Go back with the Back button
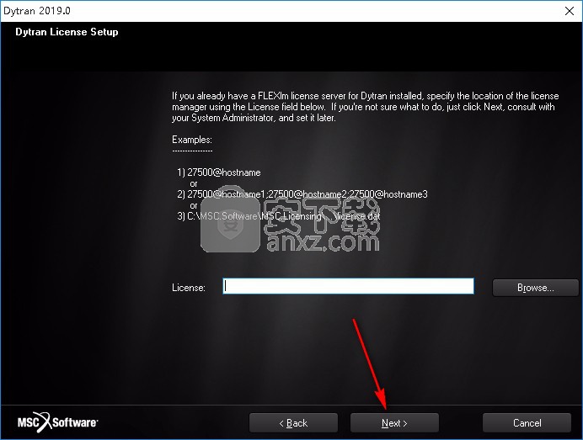The height and width of the screenshot is (440, 583). (293, 422)
